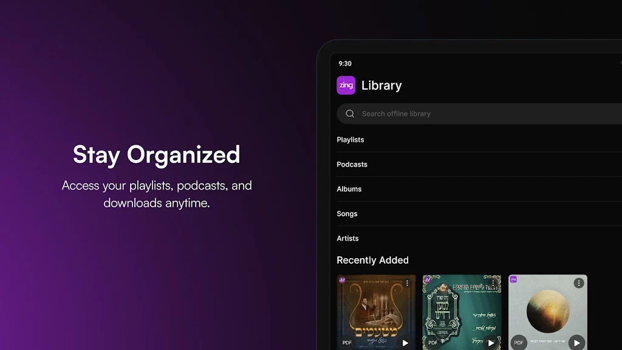622x350 pixels.
Task: Open PDF on the gray sphere album
Action: [x=519, y=343]
